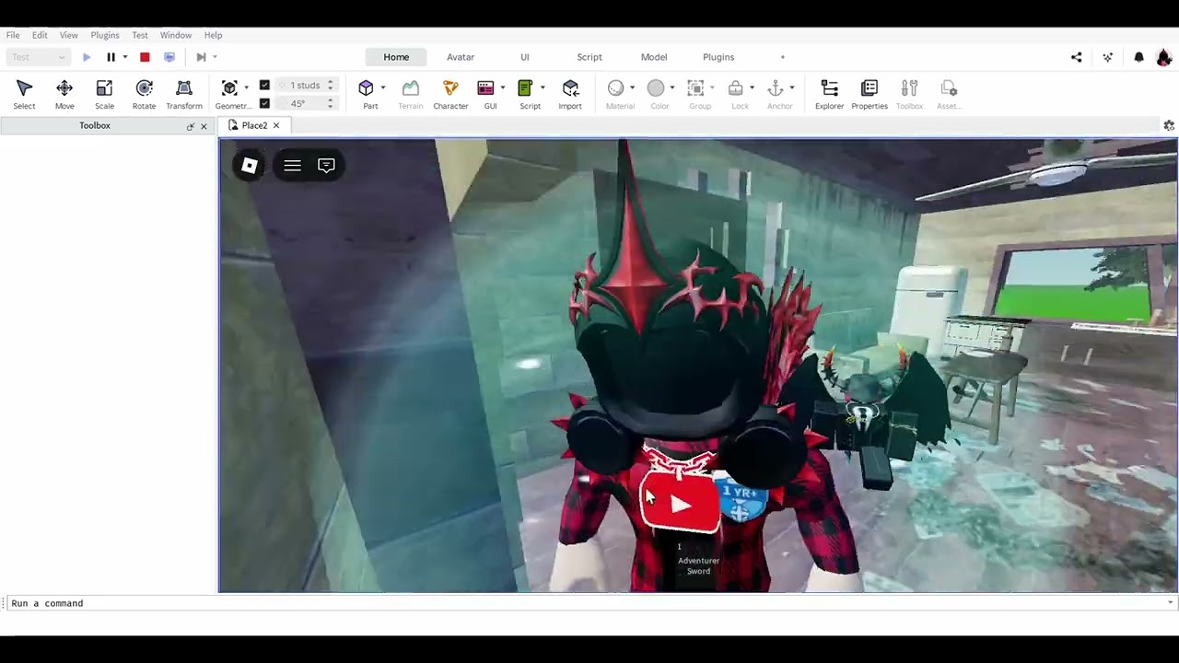
Task: Open the Explorer panel
Action: 829,94
